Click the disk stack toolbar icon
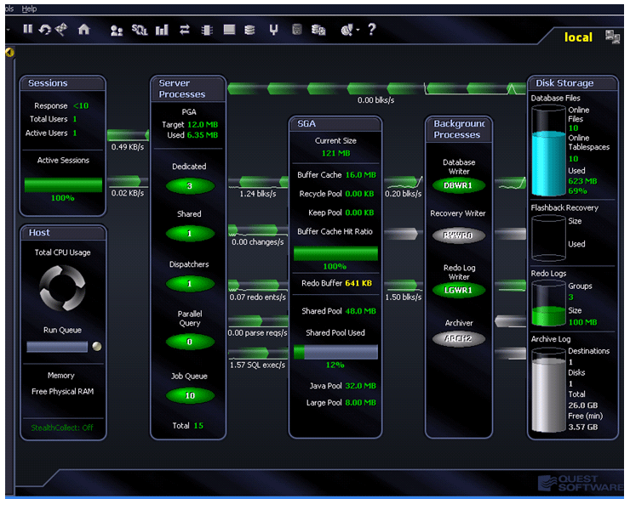 click(249, 30)
